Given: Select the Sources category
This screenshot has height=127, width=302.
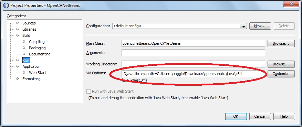Looking at the screenshot, I should (29, 23).
